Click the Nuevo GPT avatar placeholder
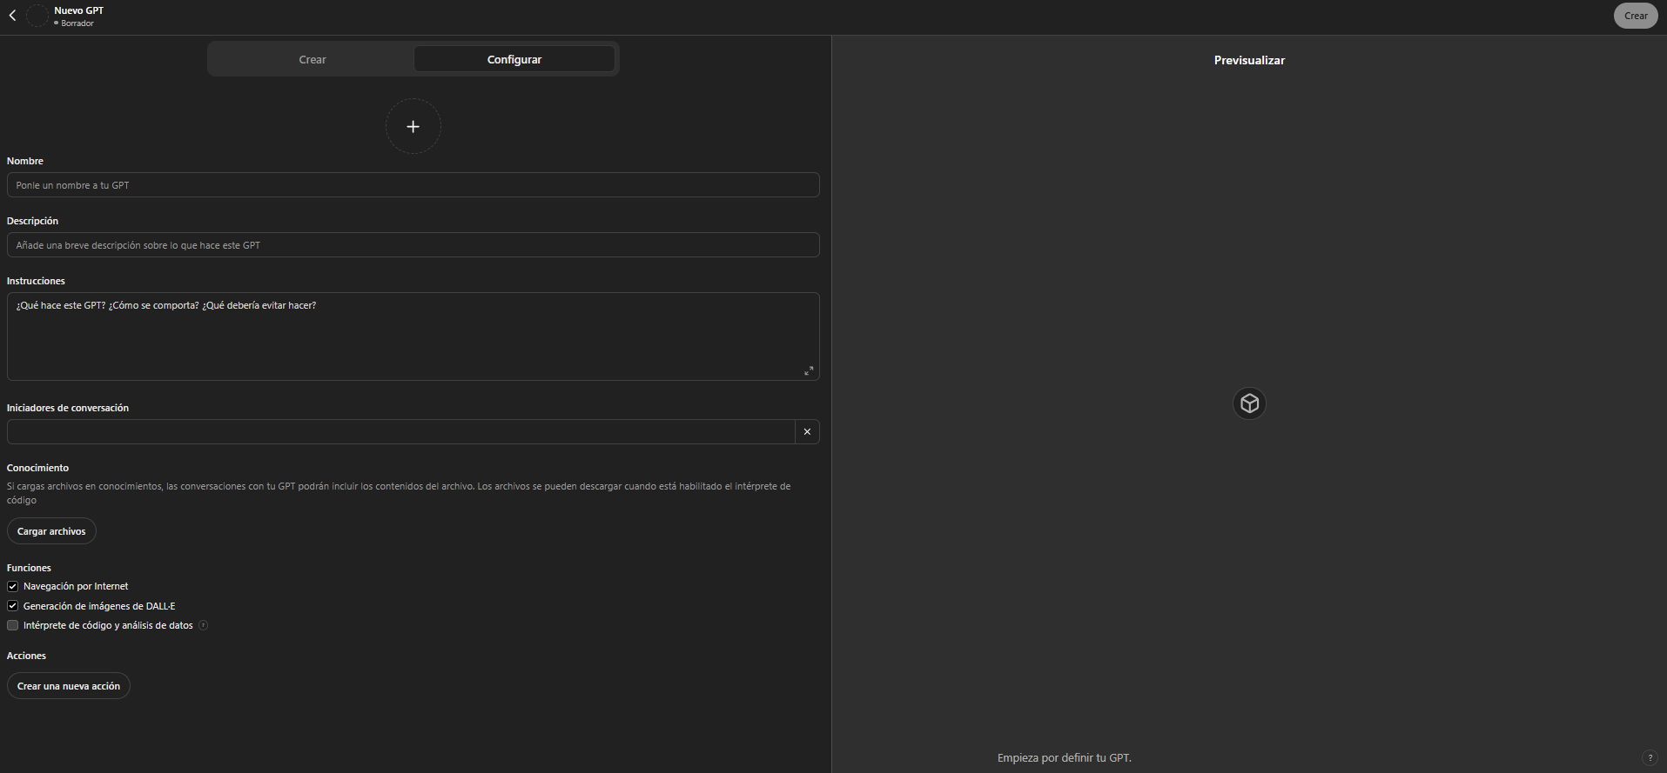This screenshot has height=773, width=1667. (37, 16)
